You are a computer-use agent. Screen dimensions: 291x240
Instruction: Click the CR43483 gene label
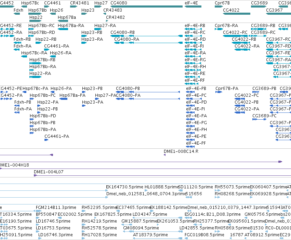click(x=113, y=10)
